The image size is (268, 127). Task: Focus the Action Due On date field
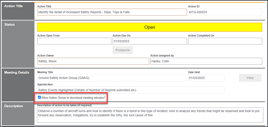149,41
